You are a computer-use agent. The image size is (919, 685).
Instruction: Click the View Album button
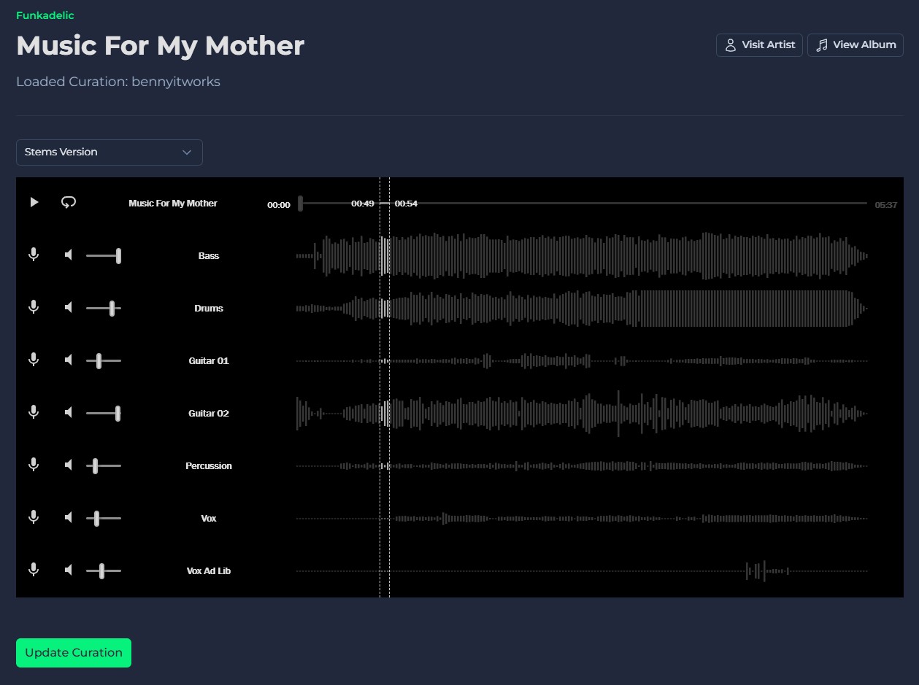[x=855, y=44]
